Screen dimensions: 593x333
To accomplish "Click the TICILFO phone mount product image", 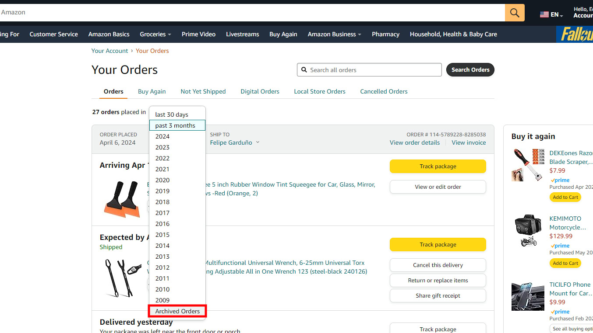I will click(527, 296).
